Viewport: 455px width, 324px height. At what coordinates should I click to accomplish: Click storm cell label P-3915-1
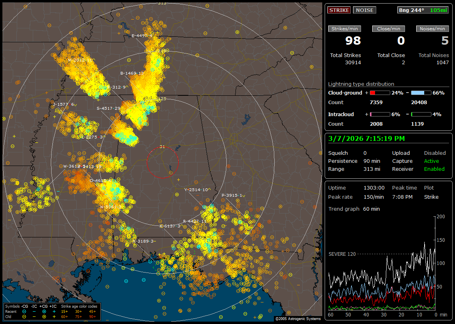pyautogui.click(x=232, y=196)
